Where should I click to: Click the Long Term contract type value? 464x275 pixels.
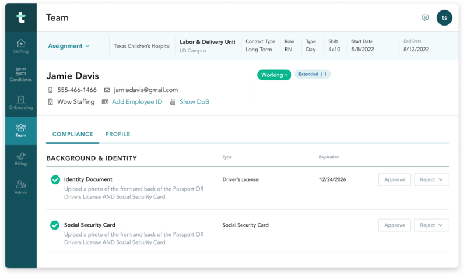coord(259,50)
